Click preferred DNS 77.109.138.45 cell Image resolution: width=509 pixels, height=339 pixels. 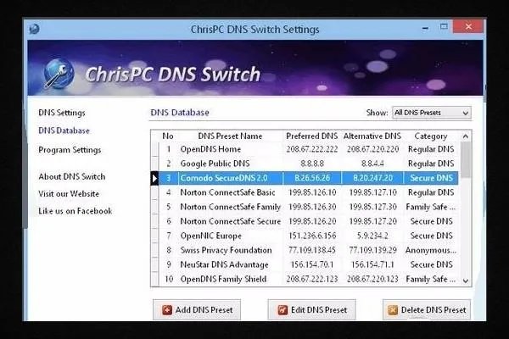312,250
